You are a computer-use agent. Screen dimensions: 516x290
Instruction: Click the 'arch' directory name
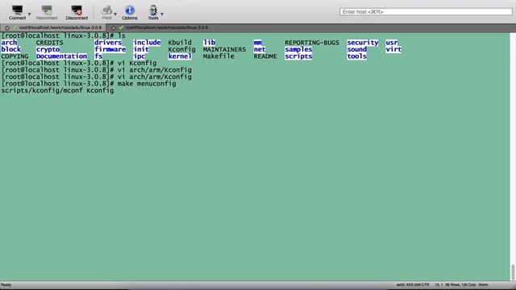pyautogui.click(x=9, y=43)
